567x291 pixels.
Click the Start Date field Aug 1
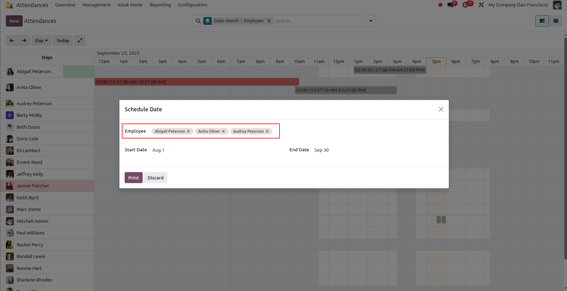(x=158, y=150)
